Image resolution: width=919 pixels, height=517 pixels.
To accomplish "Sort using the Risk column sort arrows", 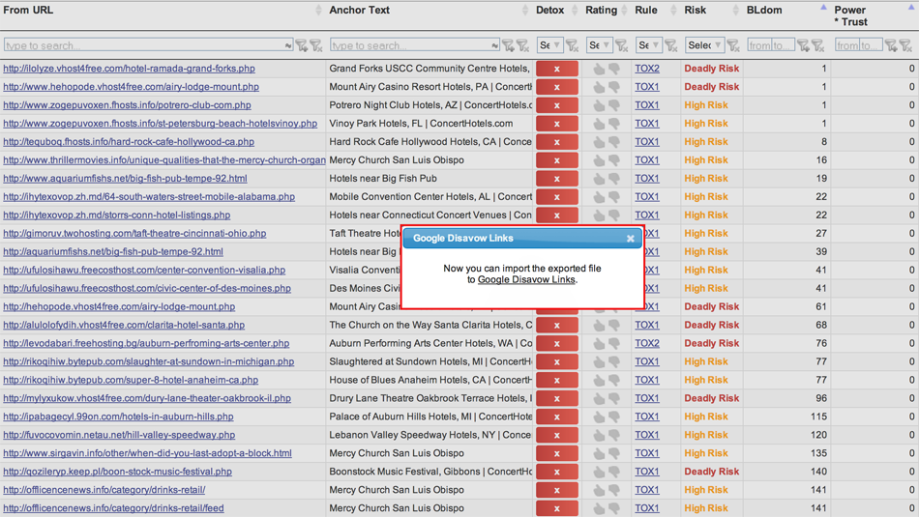I will tap(735, 10).
